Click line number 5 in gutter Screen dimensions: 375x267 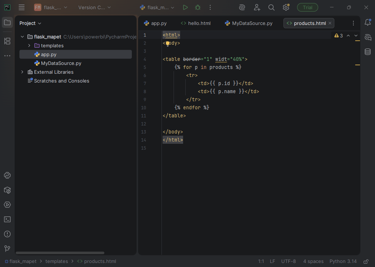point(145,67)
